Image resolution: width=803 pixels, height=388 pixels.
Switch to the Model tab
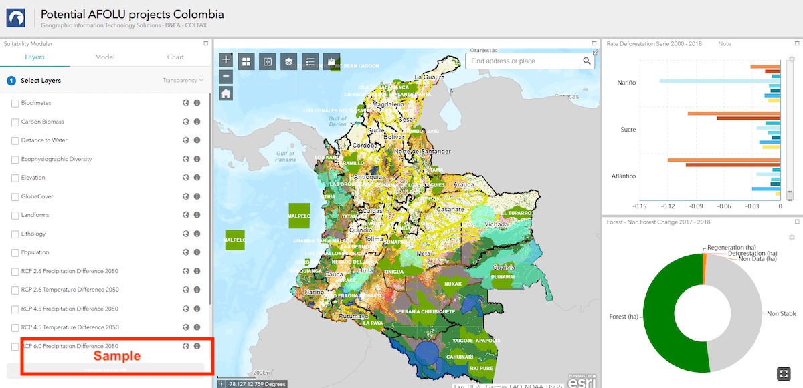tap(105, 57)
